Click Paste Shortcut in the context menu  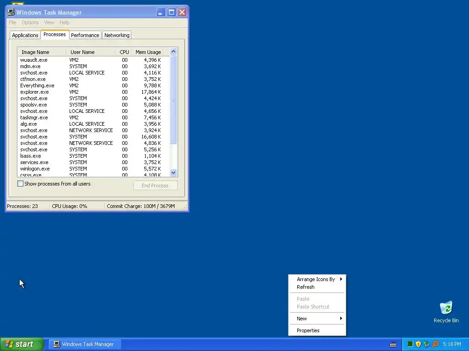click(317, 307)
